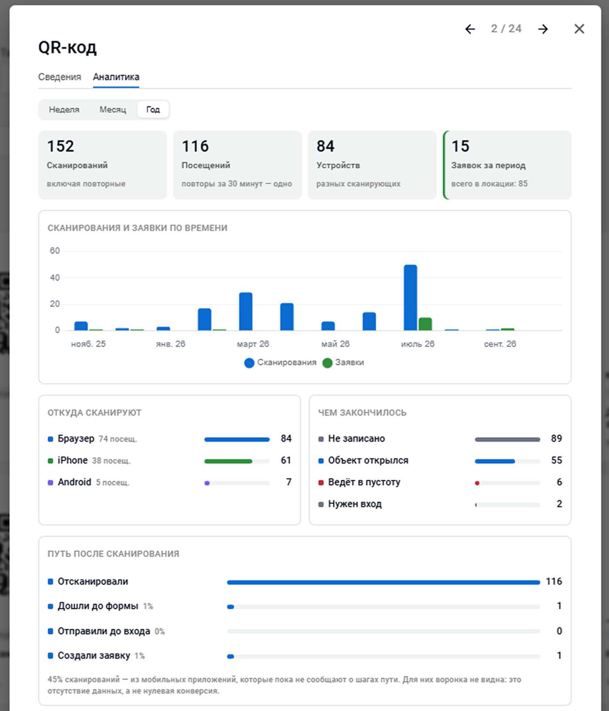Open the Сведения tab
The height and width of the screenshot is (711, 609).
[60, 77]
